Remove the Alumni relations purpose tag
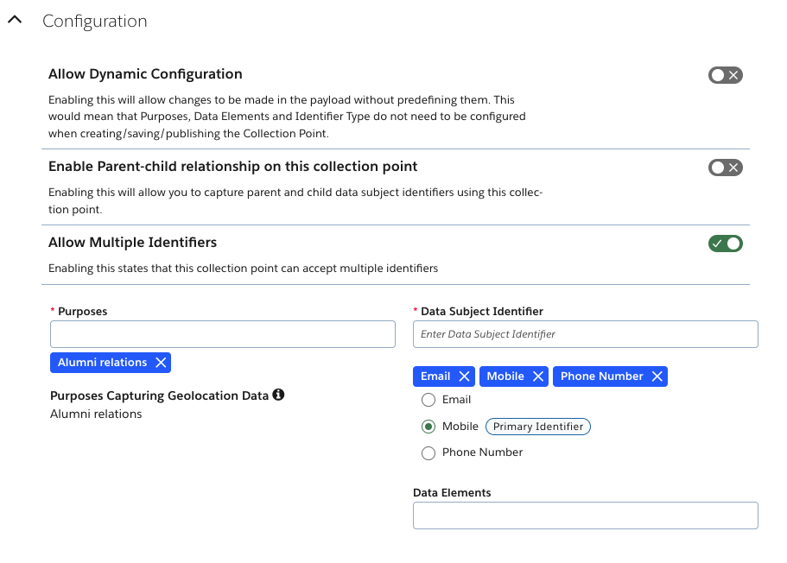The image size is (787, 563). pyautogui.click(x=160, y=363)
